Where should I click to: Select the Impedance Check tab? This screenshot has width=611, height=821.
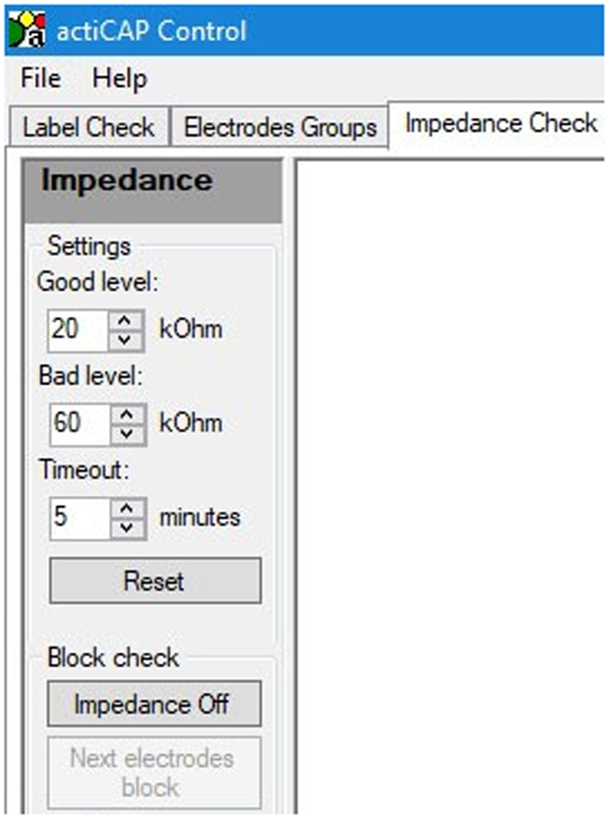(500, 124)
